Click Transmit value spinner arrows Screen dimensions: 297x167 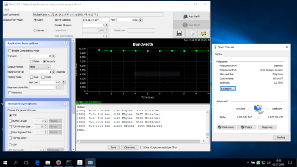[x=53, y=56]
